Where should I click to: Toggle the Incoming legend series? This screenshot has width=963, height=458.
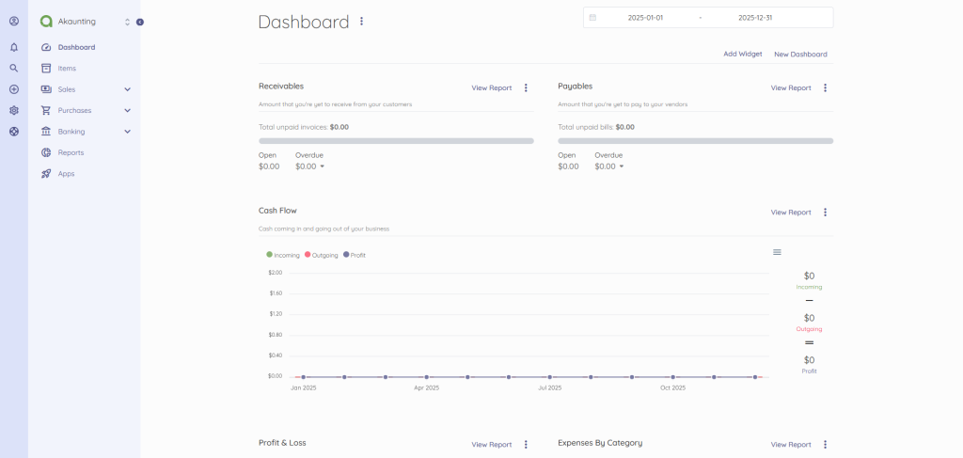(283, 255)
